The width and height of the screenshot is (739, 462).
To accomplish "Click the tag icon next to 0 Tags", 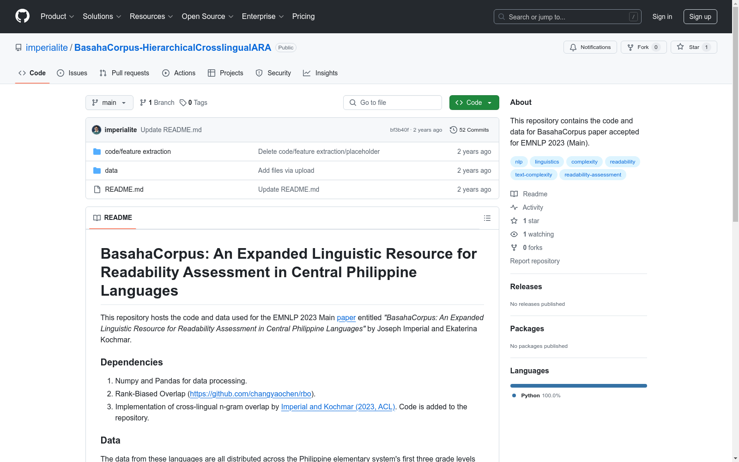I will 183,103.
